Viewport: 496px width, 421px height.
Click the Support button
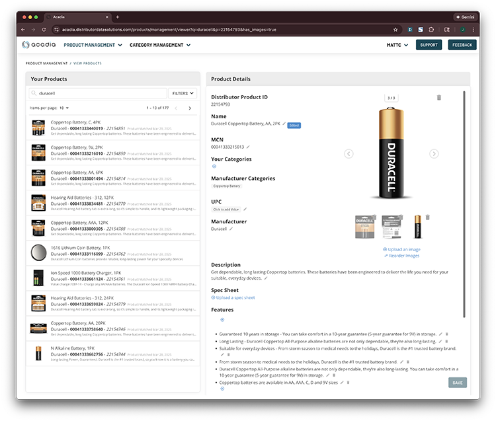[x=429, y=45]
